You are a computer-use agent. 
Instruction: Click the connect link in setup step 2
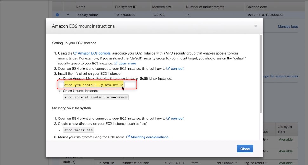pos(177,68)
